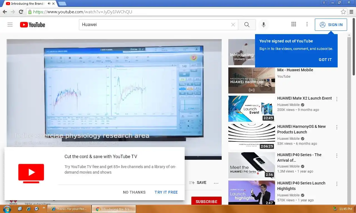Open options menu for P40 Launch Highlights

(x=337, y=184)
